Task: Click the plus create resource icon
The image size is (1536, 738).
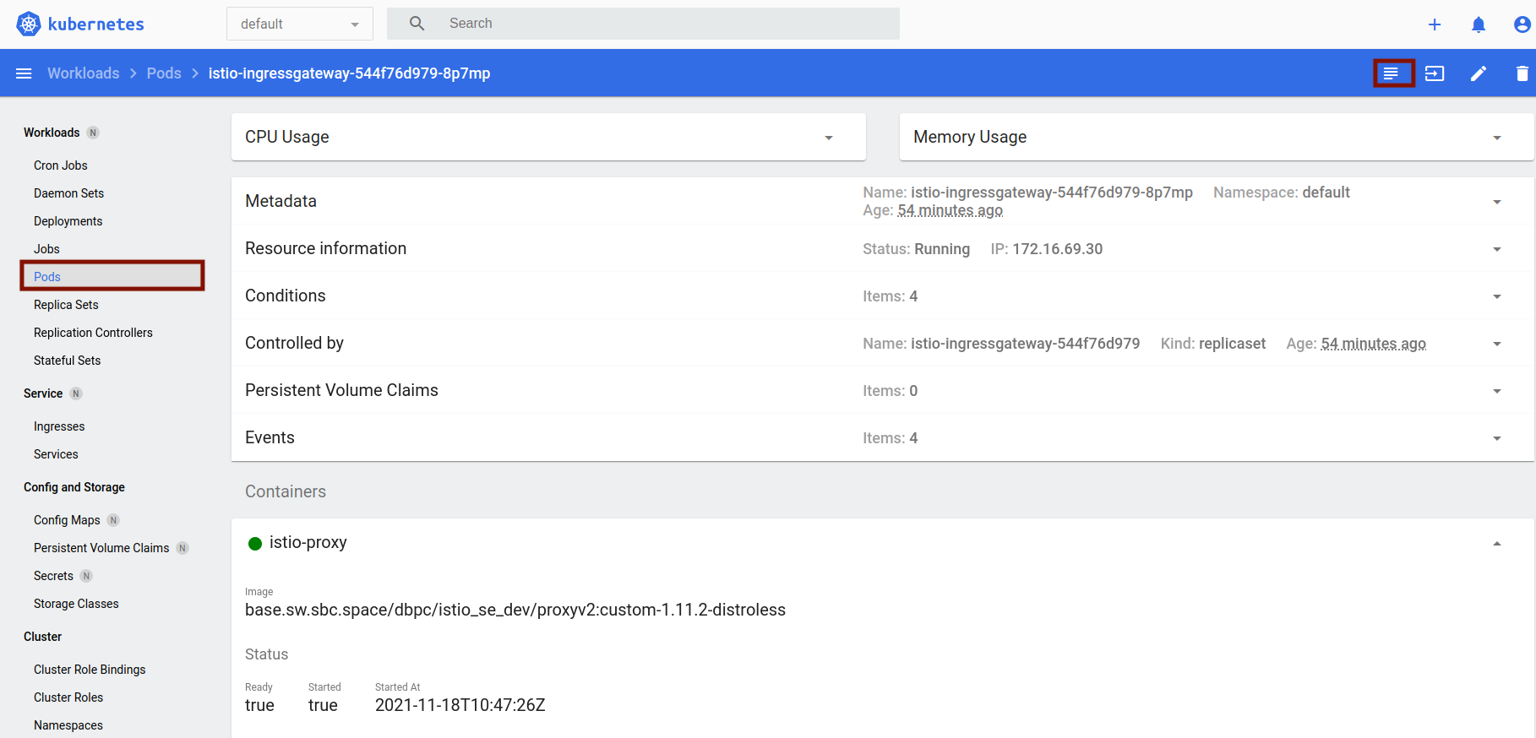Action: [x=1435, y=24]
